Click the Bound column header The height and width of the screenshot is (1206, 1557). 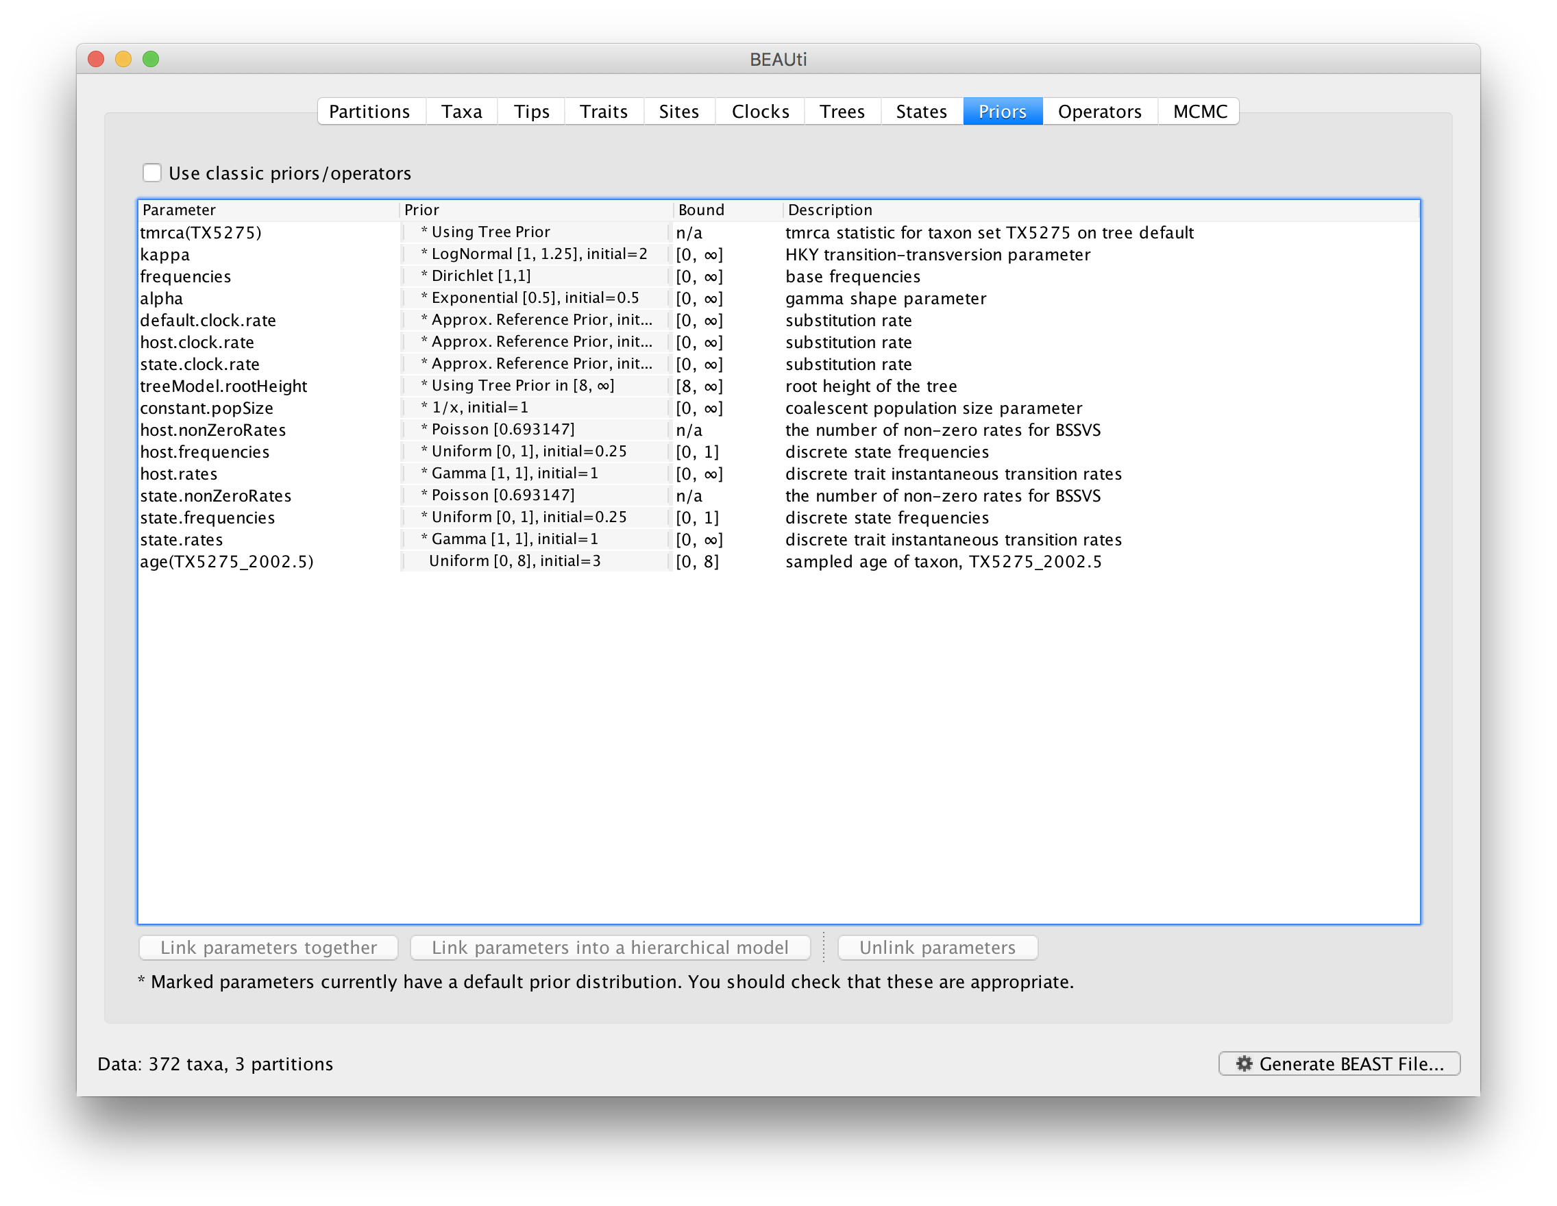click(x=728, y=210)
